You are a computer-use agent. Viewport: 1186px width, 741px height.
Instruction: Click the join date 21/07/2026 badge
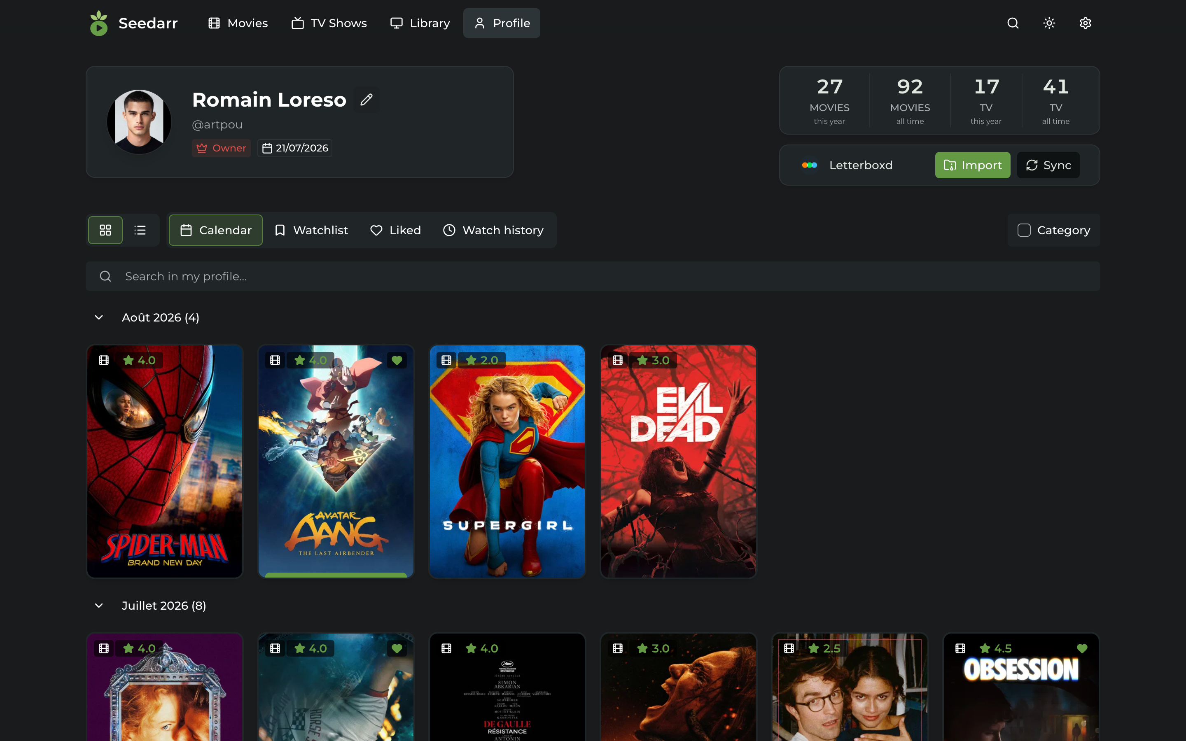294,148
